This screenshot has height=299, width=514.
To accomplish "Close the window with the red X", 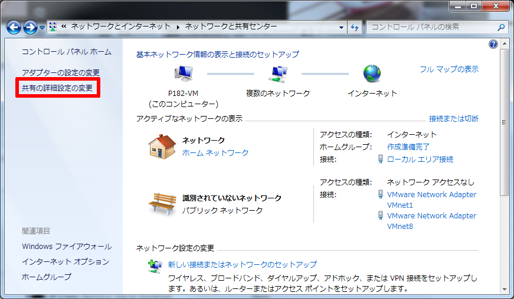I will pos(496,6).
